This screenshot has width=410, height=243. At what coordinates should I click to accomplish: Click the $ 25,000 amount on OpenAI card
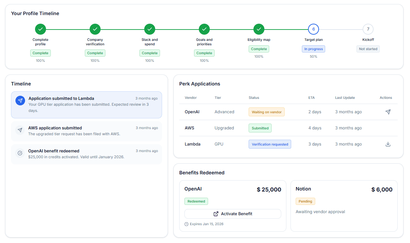pos(269,190)
